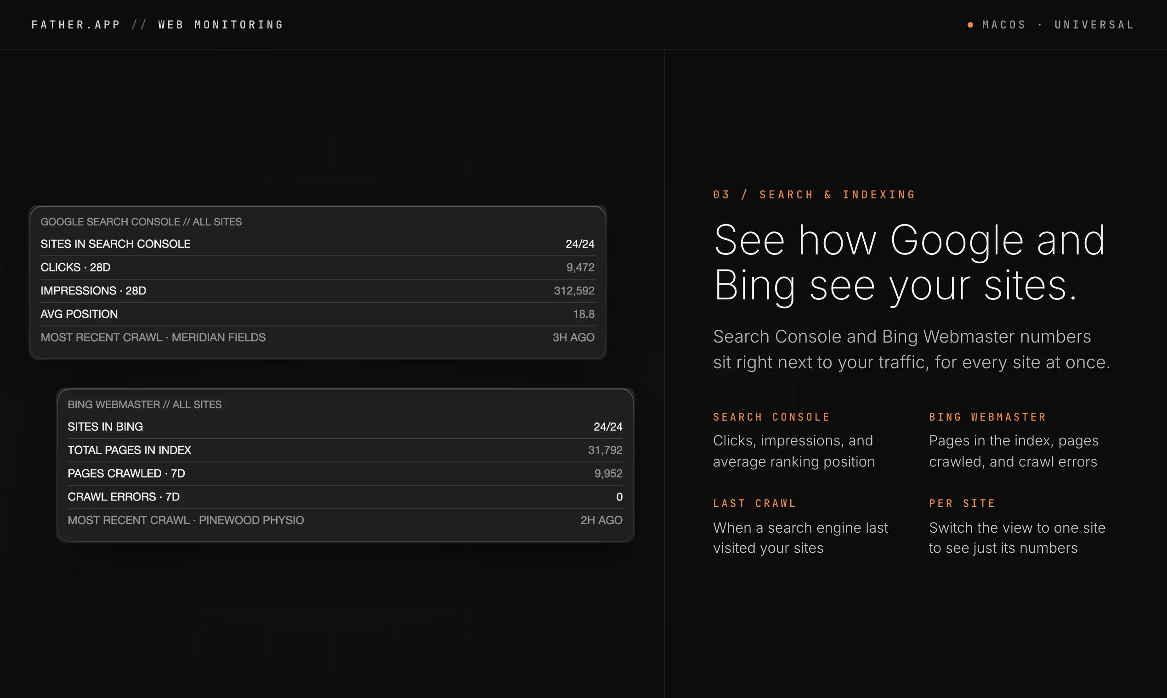The width and height of the screenshot is (1167, 698).
Task: Select the 312,592 impressions value
Action: click(x=574, y=291)
